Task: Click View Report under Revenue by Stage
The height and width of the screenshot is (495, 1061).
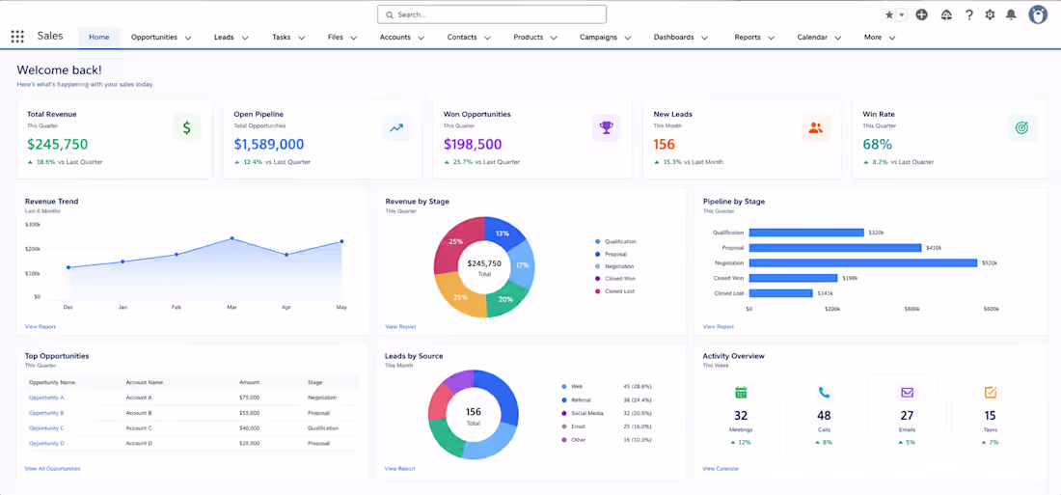Action: (x=400, y=326)
